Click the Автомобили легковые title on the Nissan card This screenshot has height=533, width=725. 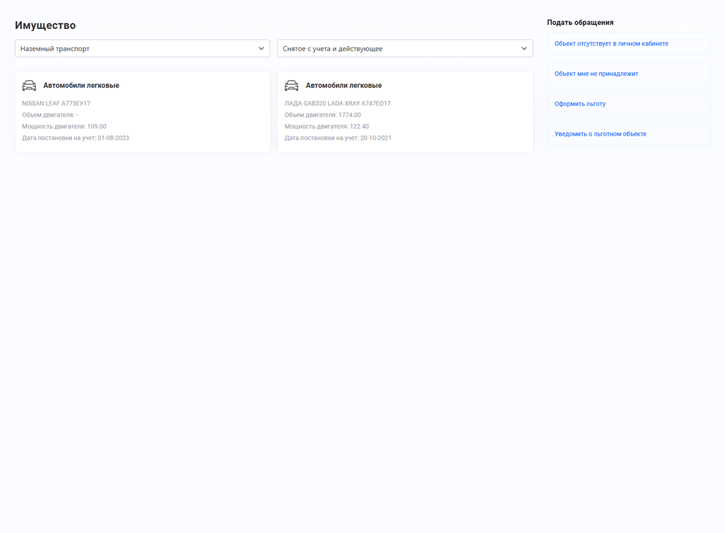[81, 85]
